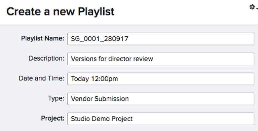Expand the small arrow beside the gear

[257, 8]
